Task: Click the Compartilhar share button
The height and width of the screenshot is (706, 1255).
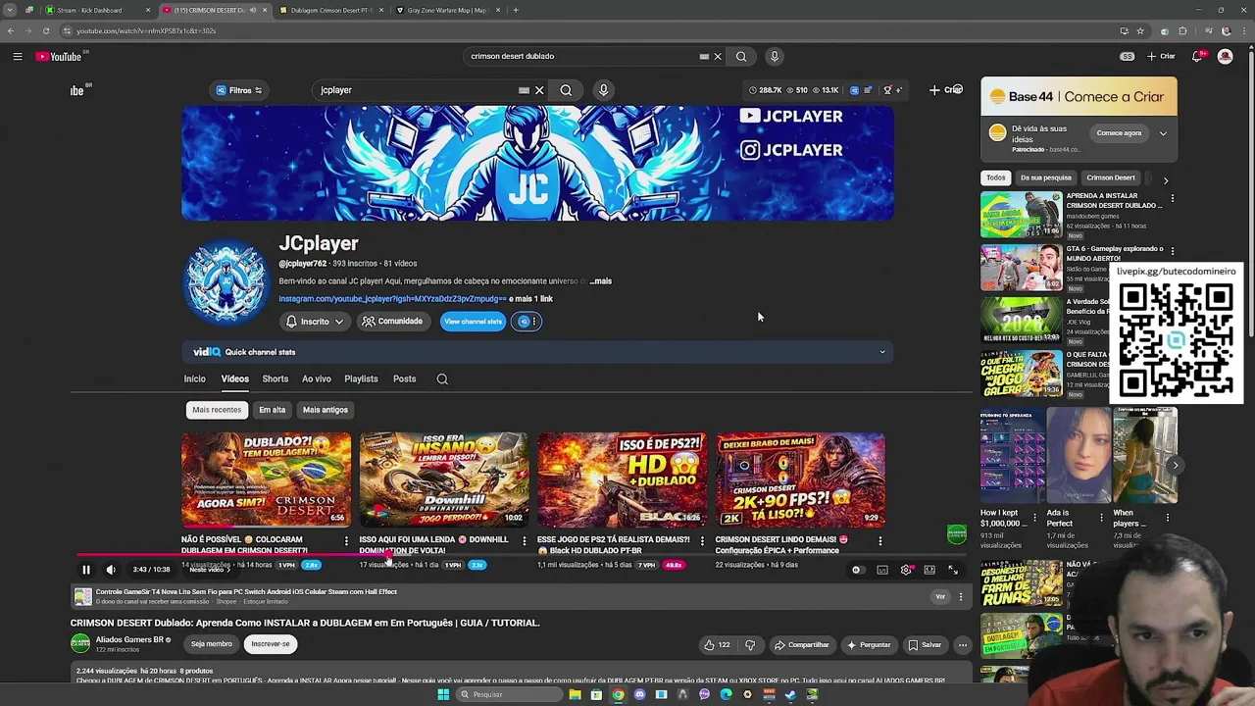Action: [x=801, y=645]
